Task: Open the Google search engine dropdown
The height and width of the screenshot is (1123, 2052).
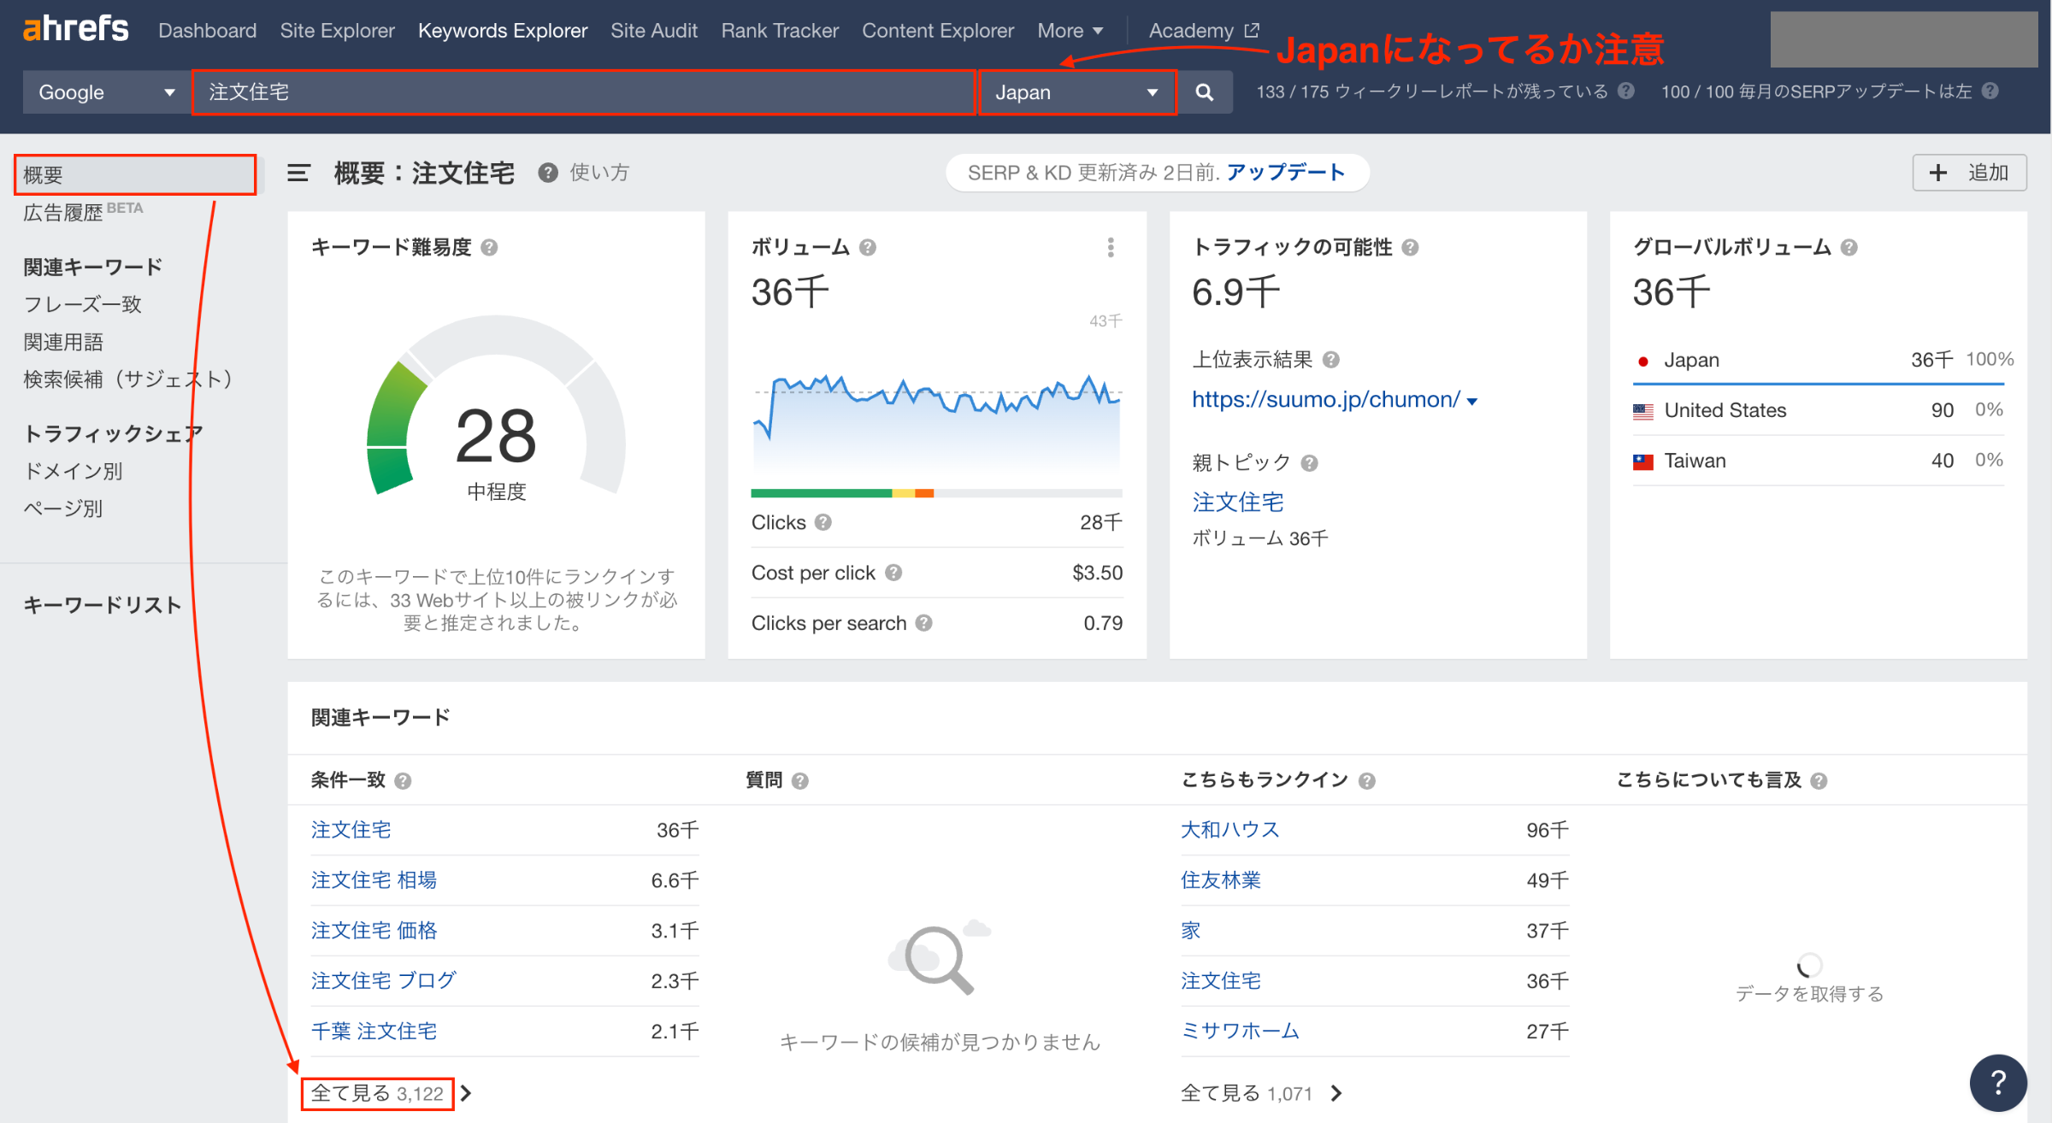Action: click(x=106, y=92)
